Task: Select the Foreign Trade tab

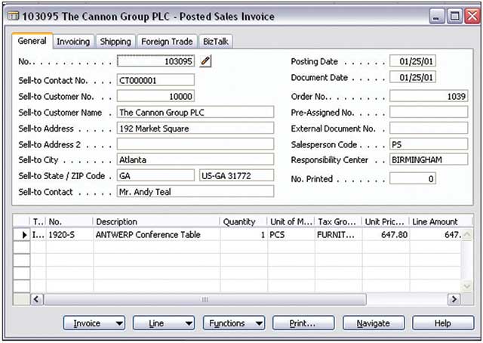Action: 166,42
